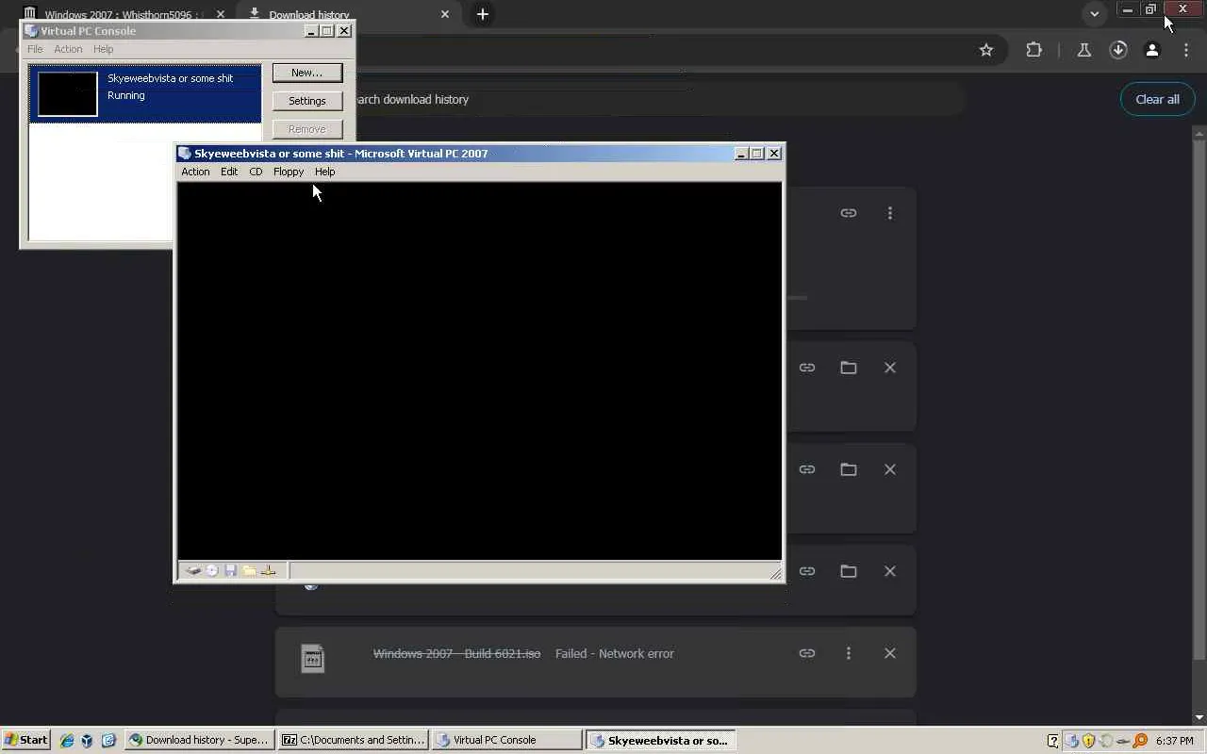Click the floppy disk icon in VM status bar
Image resolution: width=1207 pixels, height=754 pixels.
coord(230,570)
